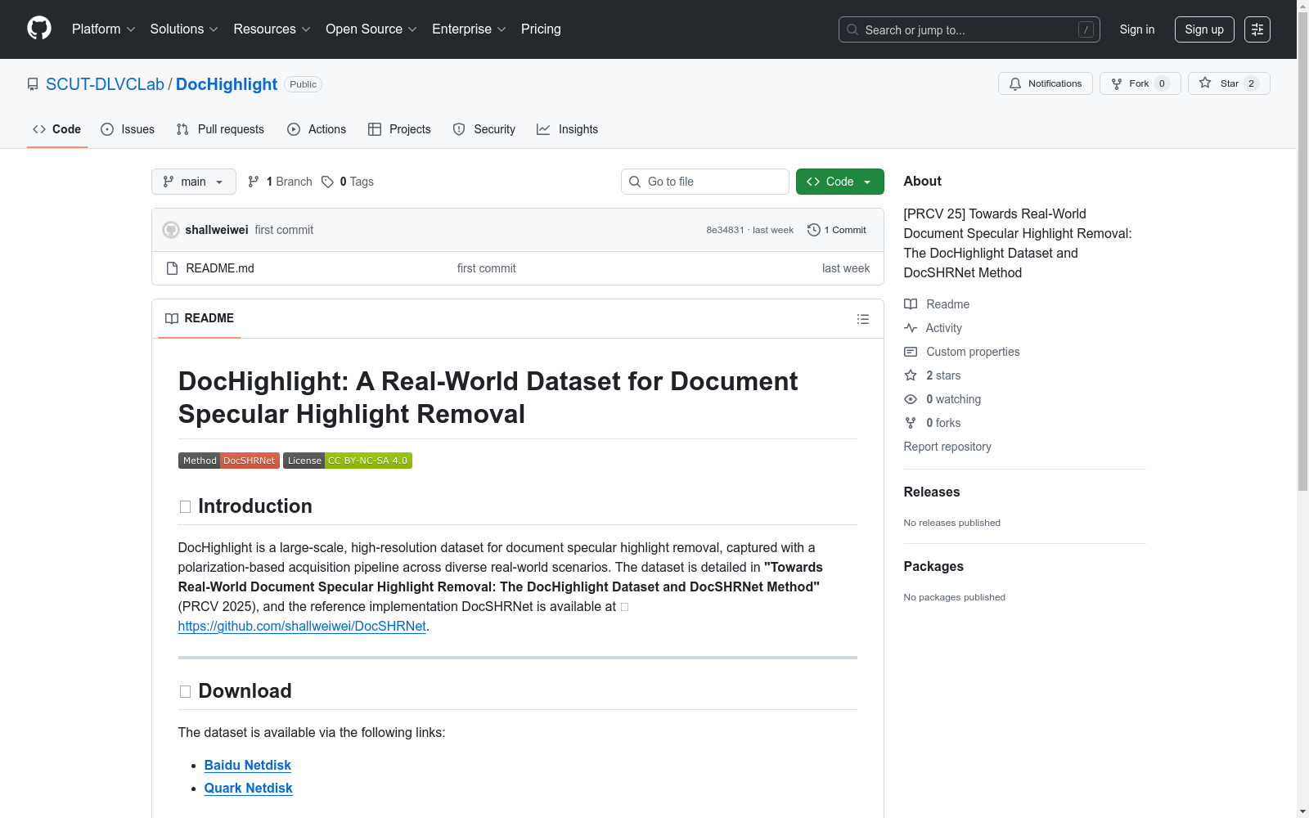Click the commit history clock icon
Screen dimensions: 1309x818
[813, 230]
